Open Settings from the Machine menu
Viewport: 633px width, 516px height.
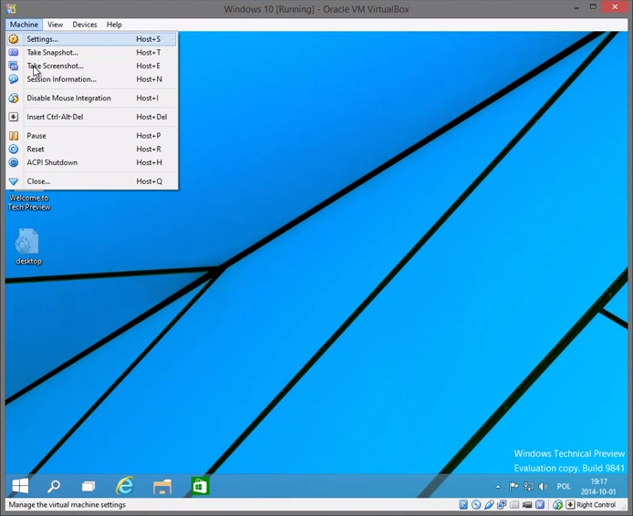tap(91, 39)
